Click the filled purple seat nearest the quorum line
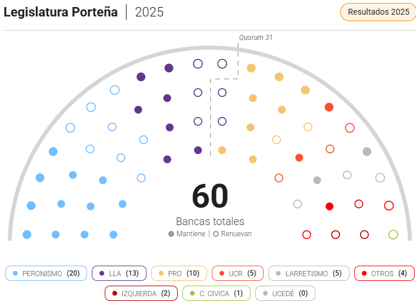This screenshot has width=416, height=305. pyautogui.click(x=198, y=150)
